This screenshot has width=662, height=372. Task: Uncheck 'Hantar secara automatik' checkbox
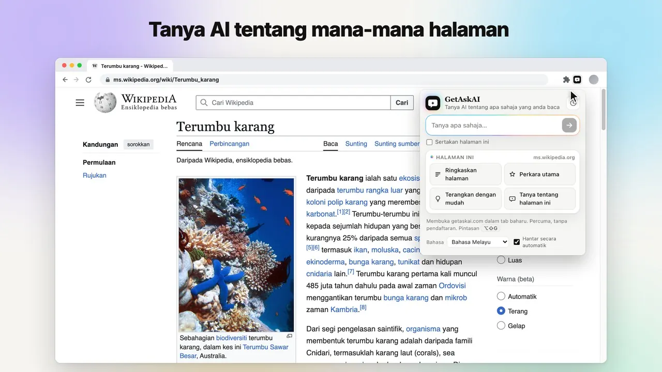pyautogui.click(x=517, y=242)
